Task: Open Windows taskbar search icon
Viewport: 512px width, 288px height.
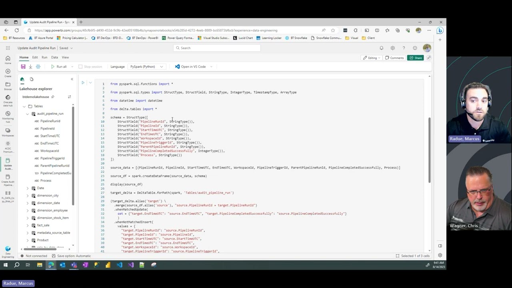Action: (x=17, y=265)
